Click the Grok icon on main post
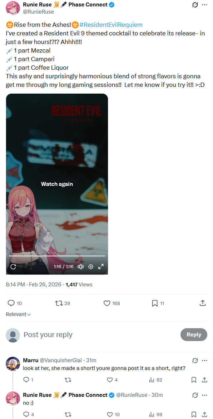Image resolution: width=213 pixels, height=419 pixels. point(195,5)
